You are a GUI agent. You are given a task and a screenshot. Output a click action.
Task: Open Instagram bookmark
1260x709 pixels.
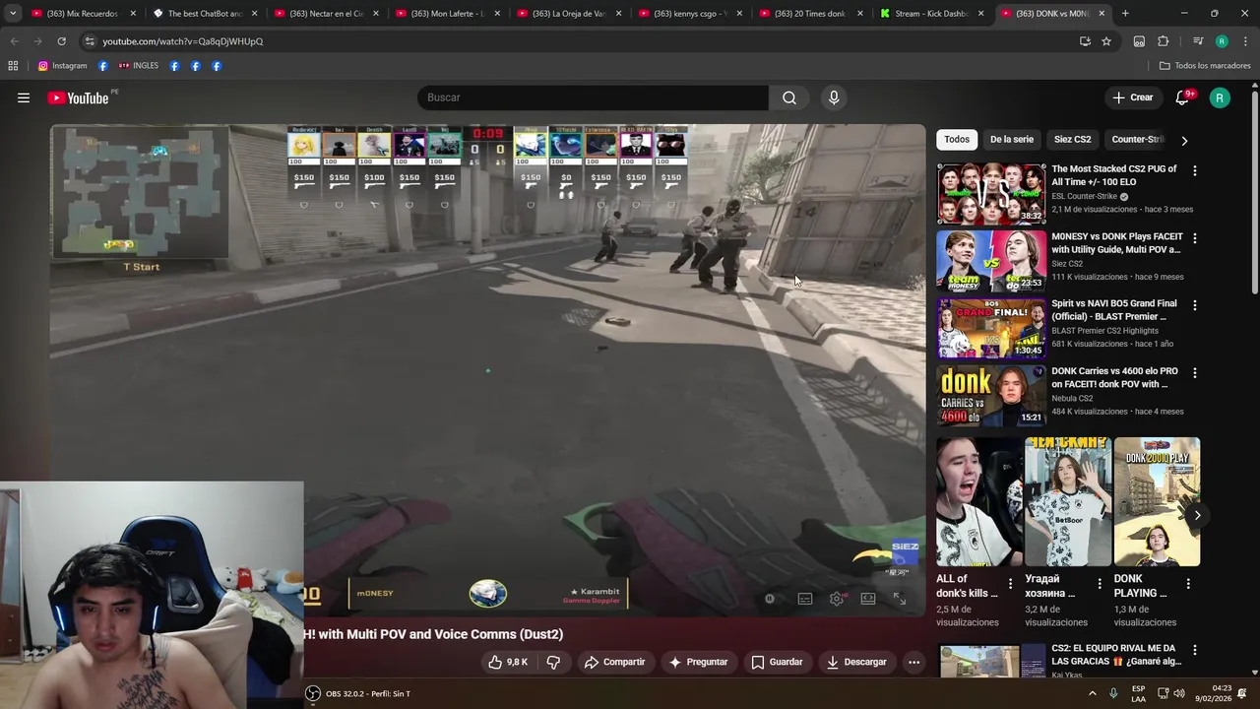[x=62, y=66]
